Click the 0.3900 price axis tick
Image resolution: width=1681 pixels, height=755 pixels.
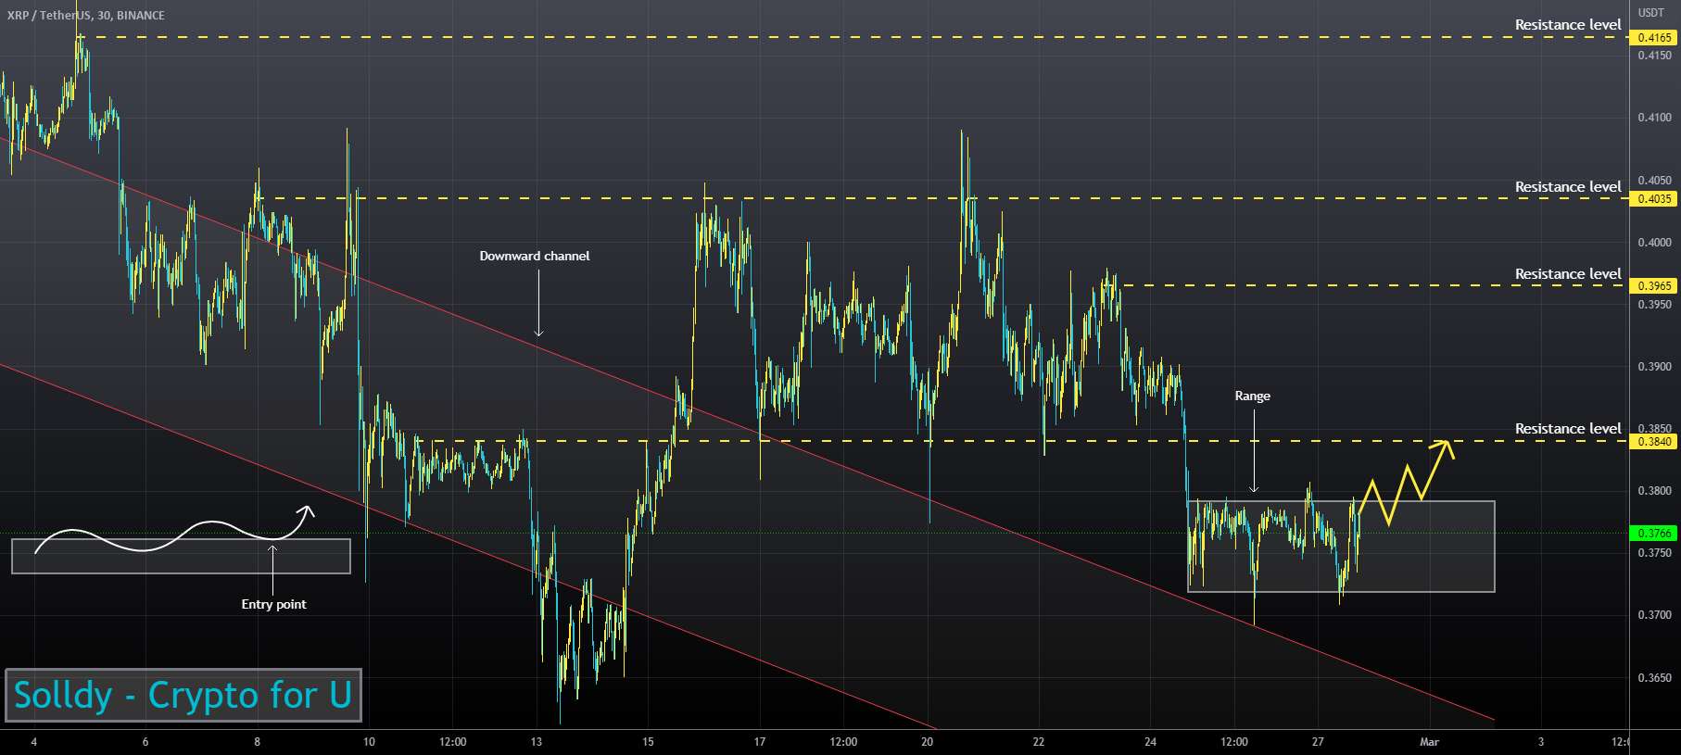pos(1654,367)
